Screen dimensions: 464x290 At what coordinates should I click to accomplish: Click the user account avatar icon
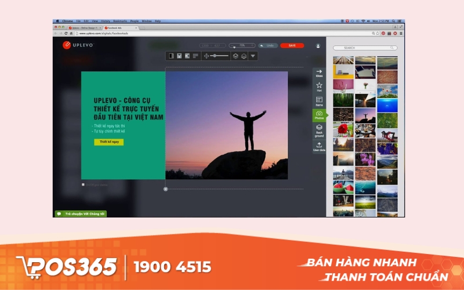pos(318,46)
